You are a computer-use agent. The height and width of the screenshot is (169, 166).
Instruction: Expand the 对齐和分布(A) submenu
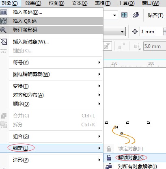click(x=52, y=95)
